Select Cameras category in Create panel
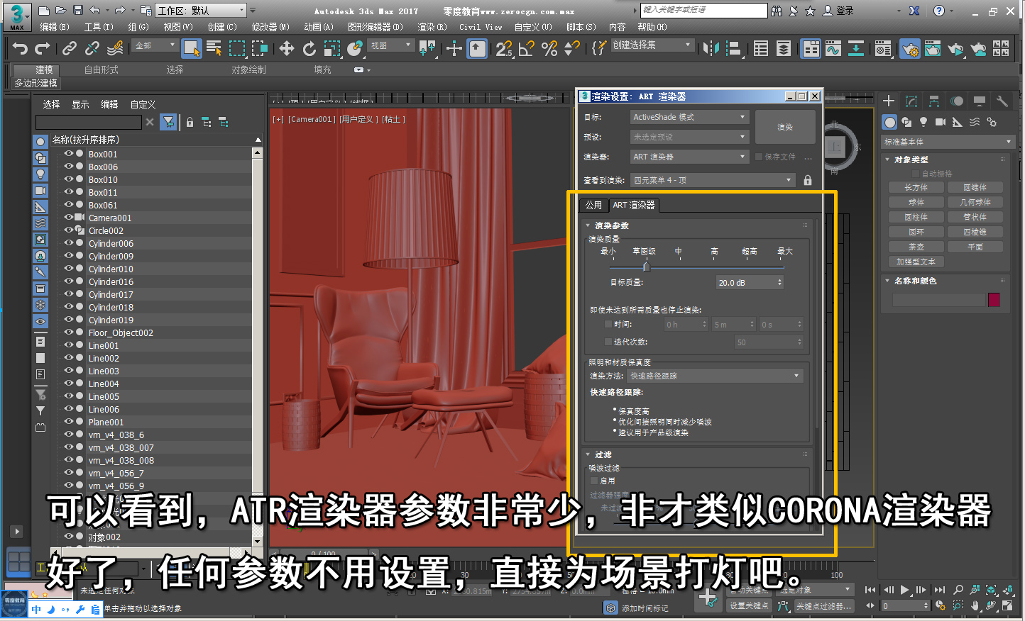1025x621 pixels. tap(941, 122)
